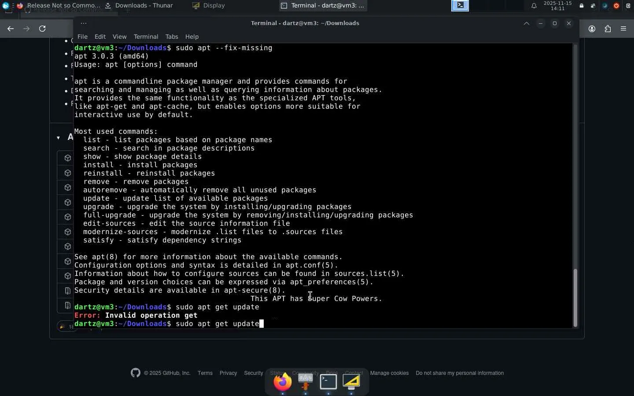Screen dimensions: 634x396
Task: Open the Thunar file manager dock icon
Action: [306, 381]
